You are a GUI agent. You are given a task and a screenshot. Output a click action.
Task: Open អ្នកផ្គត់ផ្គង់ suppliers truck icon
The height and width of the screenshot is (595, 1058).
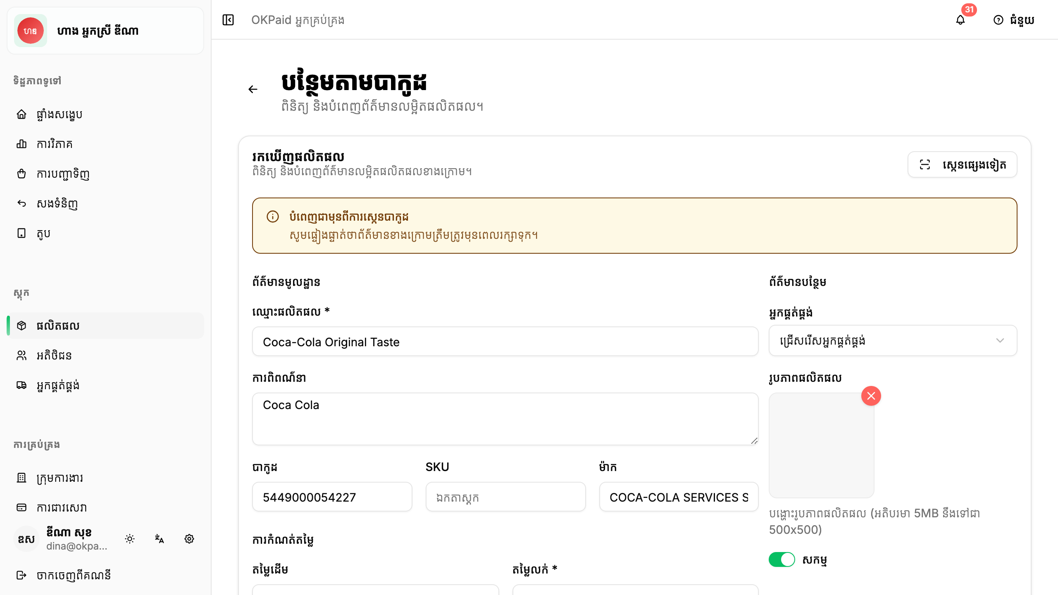(21, 385)
